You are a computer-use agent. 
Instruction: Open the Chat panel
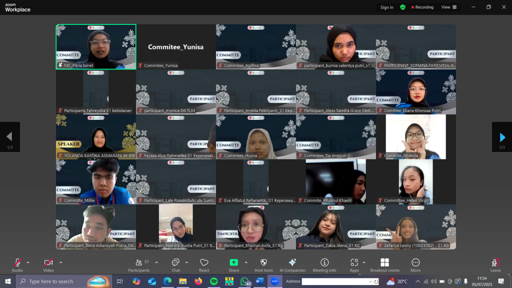point(176,264)
